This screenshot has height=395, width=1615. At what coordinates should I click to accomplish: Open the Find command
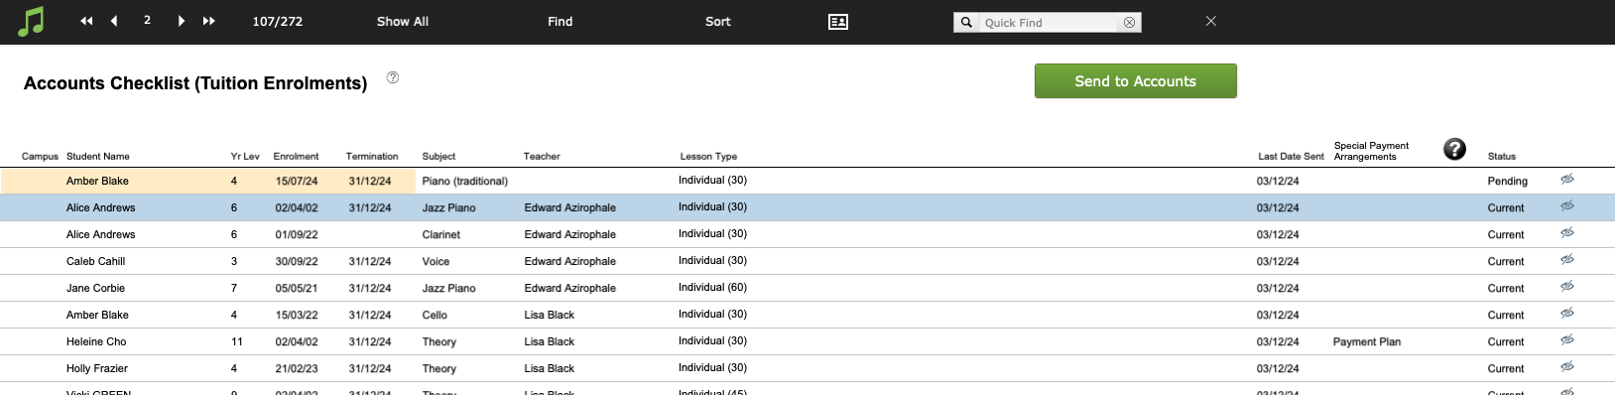560,21
